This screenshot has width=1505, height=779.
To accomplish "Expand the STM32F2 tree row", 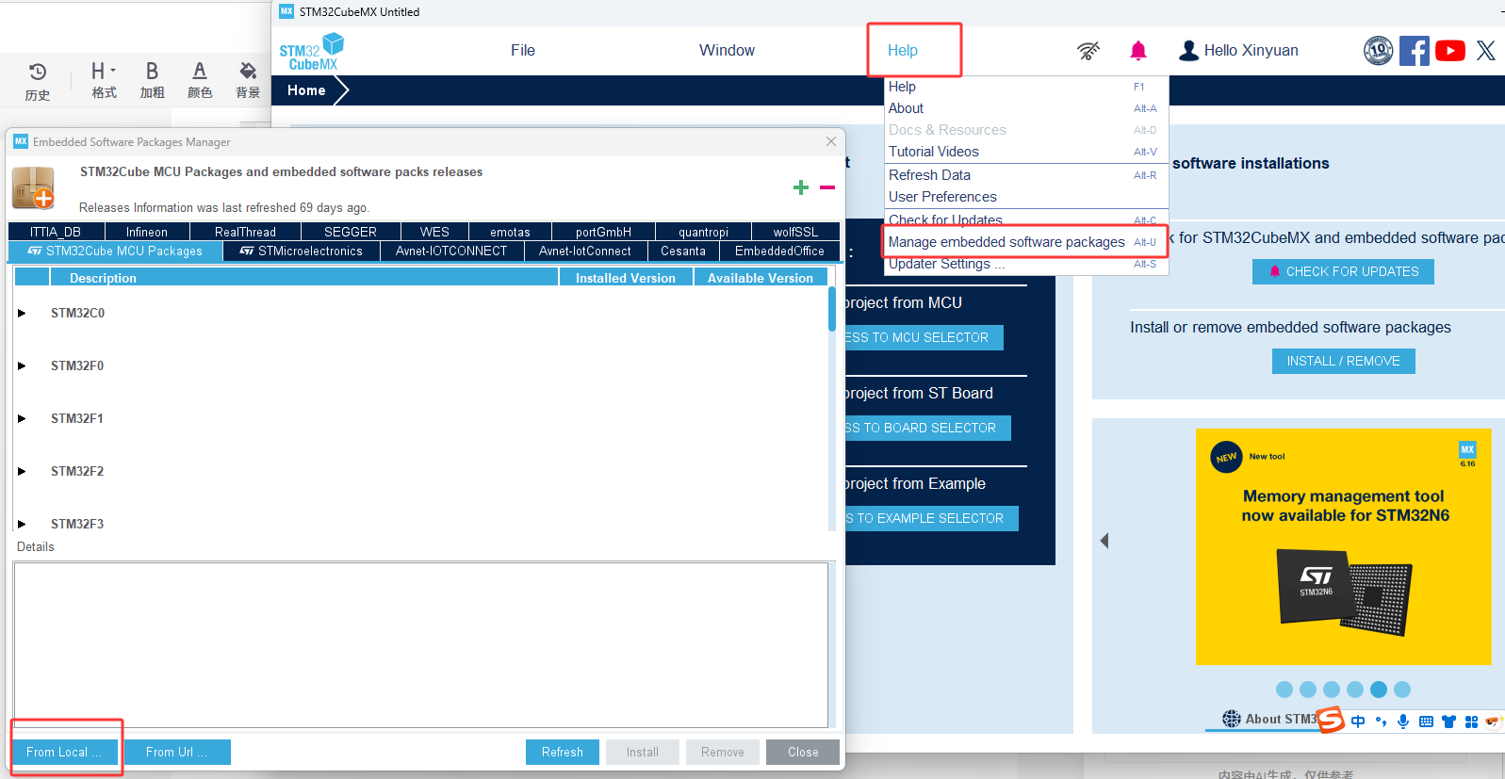I will click(22, 471).
